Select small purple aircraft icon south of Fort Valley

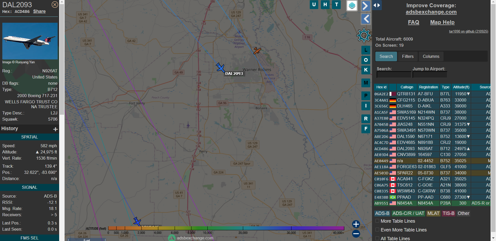coord(188,126)
